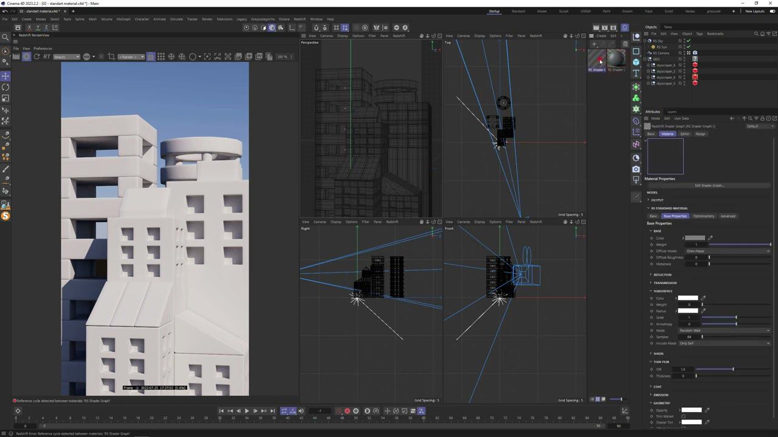Toggle RS Sky enabled checkmark
The width and height of the screenshot is (778, 437).
pyautogui.click(x=688, y=41)
